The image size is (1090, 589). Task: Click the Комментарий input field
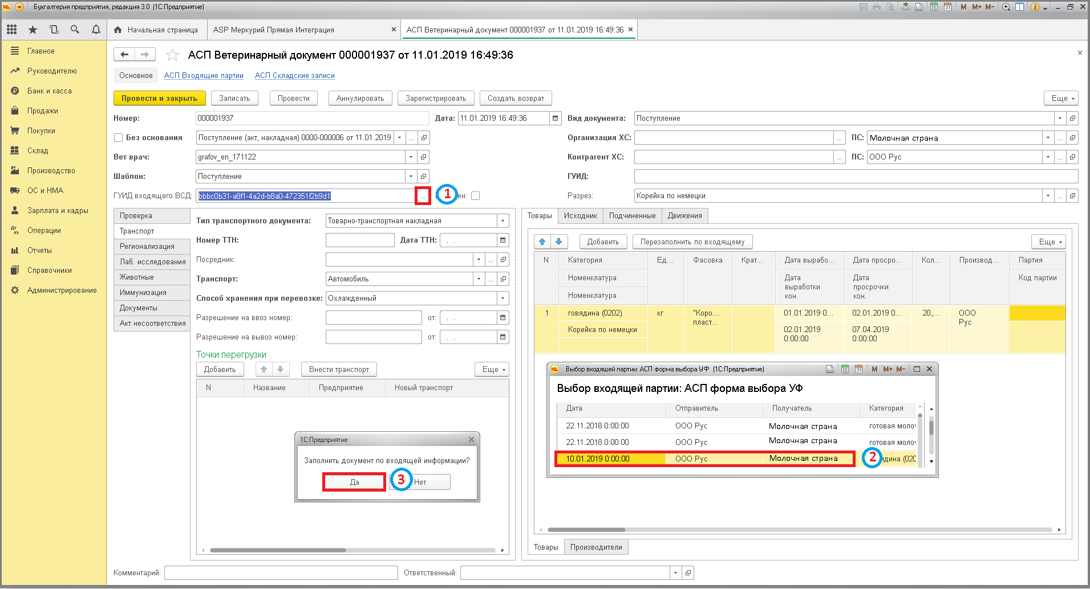[281, 572]
